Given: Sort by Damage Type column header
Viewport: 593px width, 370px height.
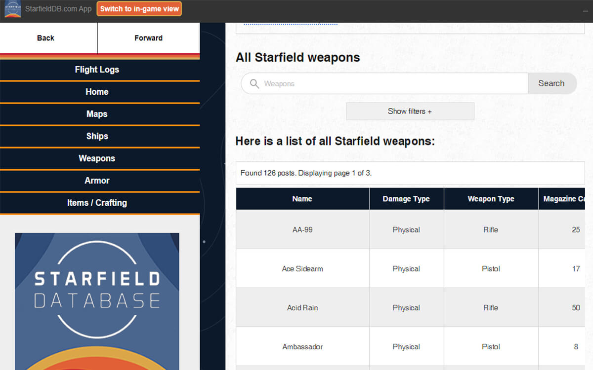Looking at the screenshot, I should click(406, 199).
